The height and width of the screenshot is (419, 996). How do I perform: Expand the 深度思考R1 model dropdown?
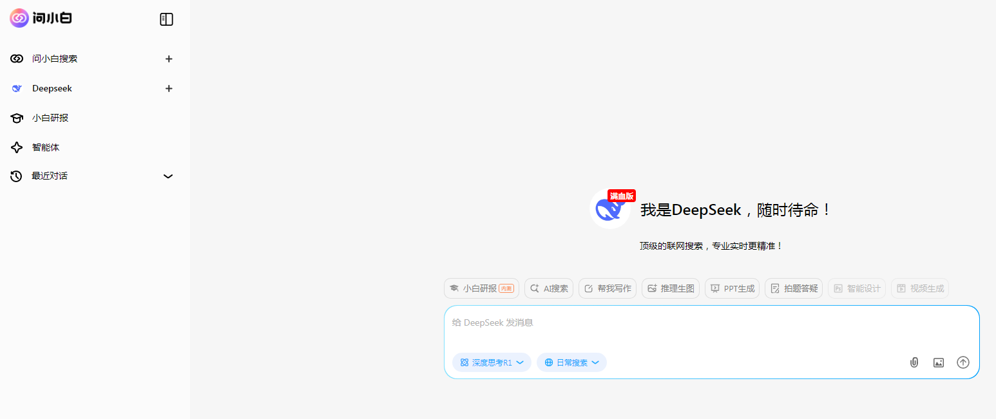[520, 362]
